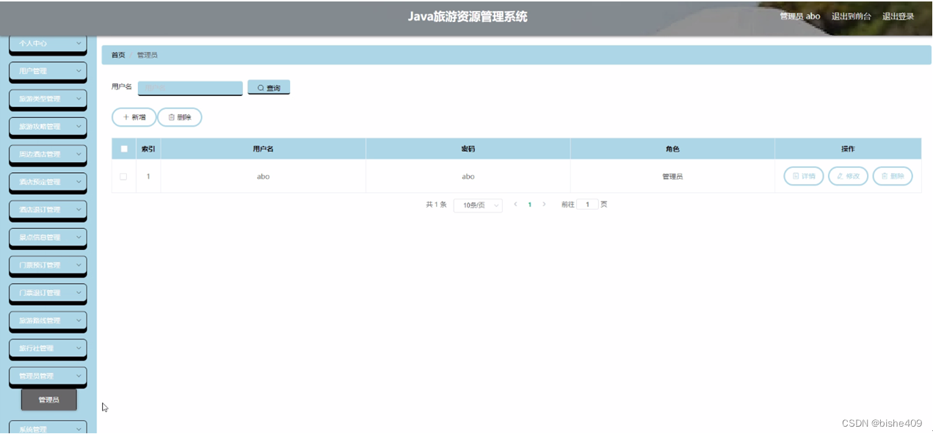The image size is (933, 434).
Task: Select page number 1 in pagination
Action: click(530, 205)
